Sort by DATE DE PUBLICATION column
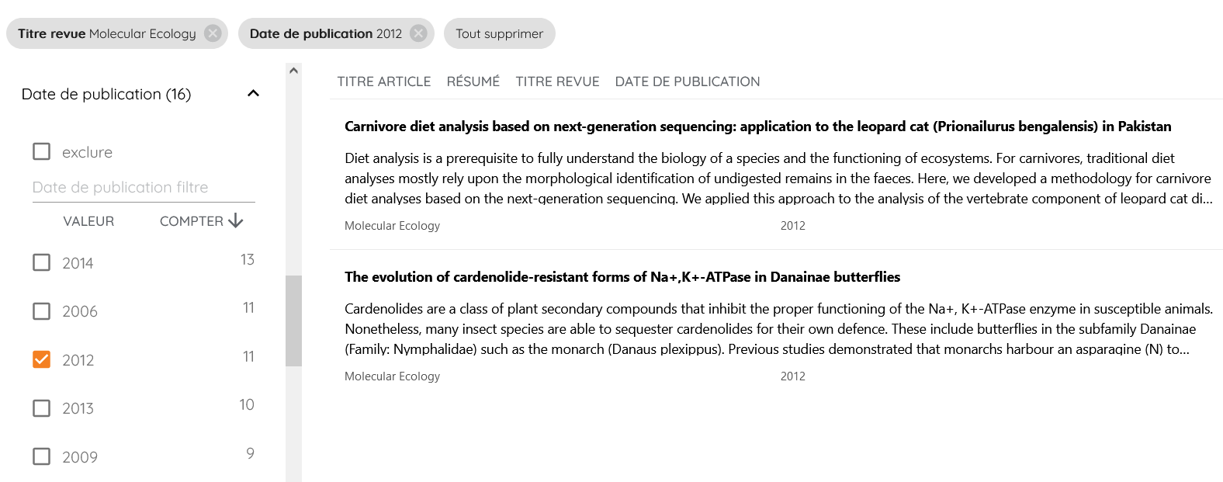This screenshot has height=482, width=1223. pyautogui.click(x=688, y=81)
